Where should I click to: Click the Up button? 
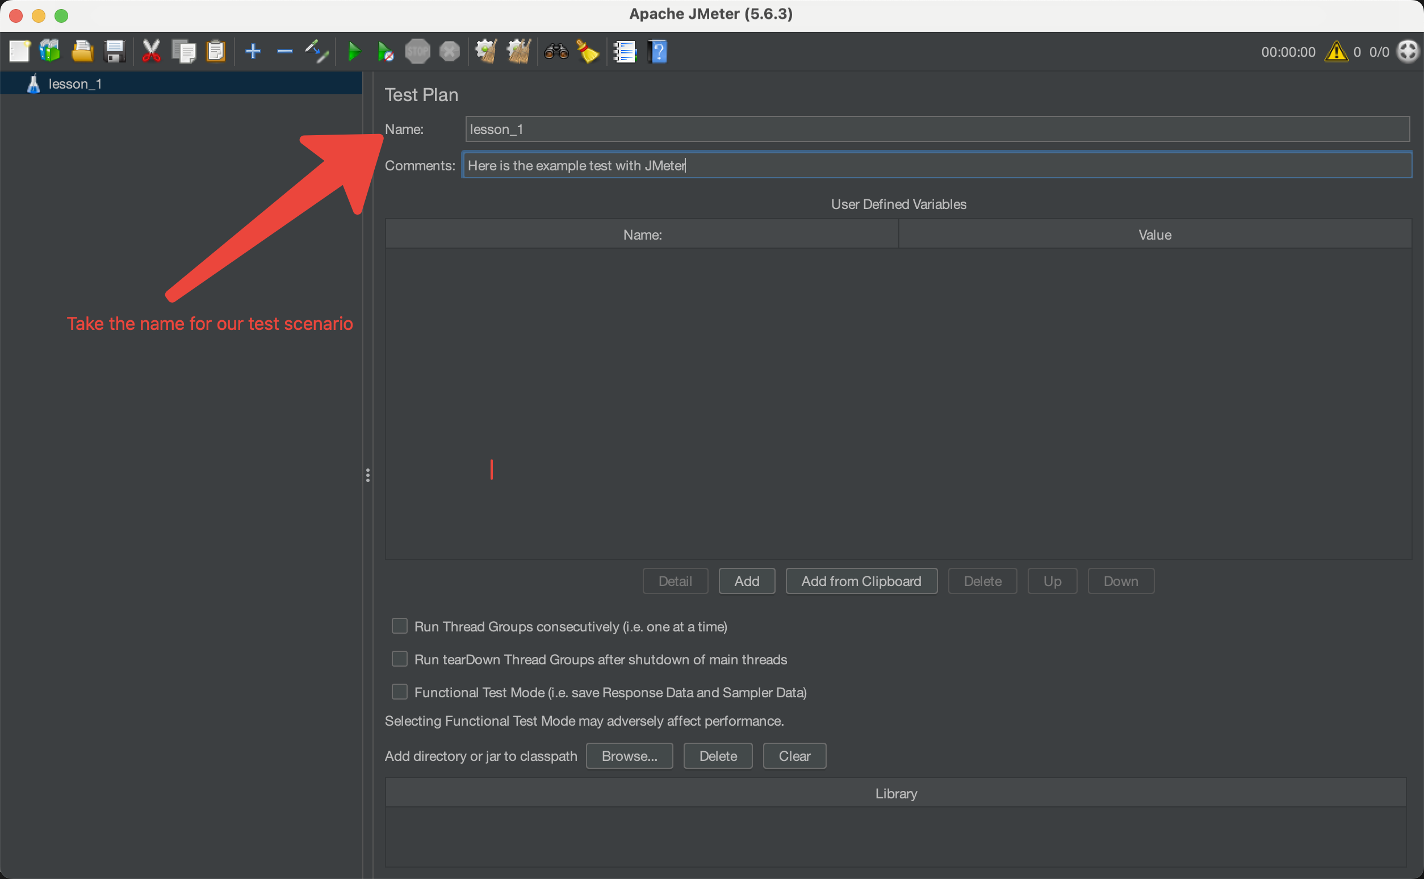[1052, 581]
